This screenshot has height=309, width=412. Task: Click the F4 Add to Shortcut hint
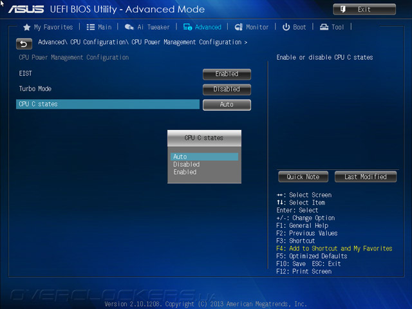334,248
